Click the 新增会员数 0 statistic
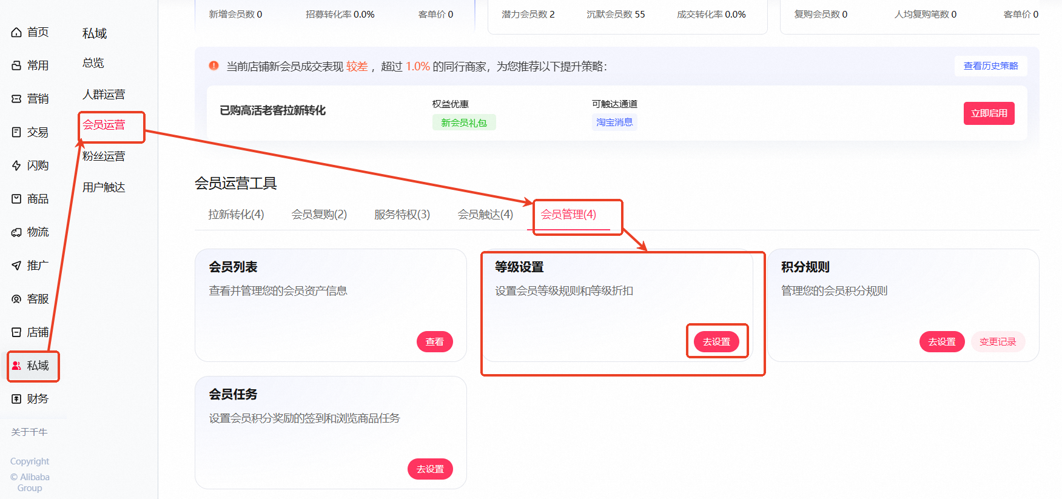Image resolution: width=1062 pixels, height=499 pixels. point(235,14)
